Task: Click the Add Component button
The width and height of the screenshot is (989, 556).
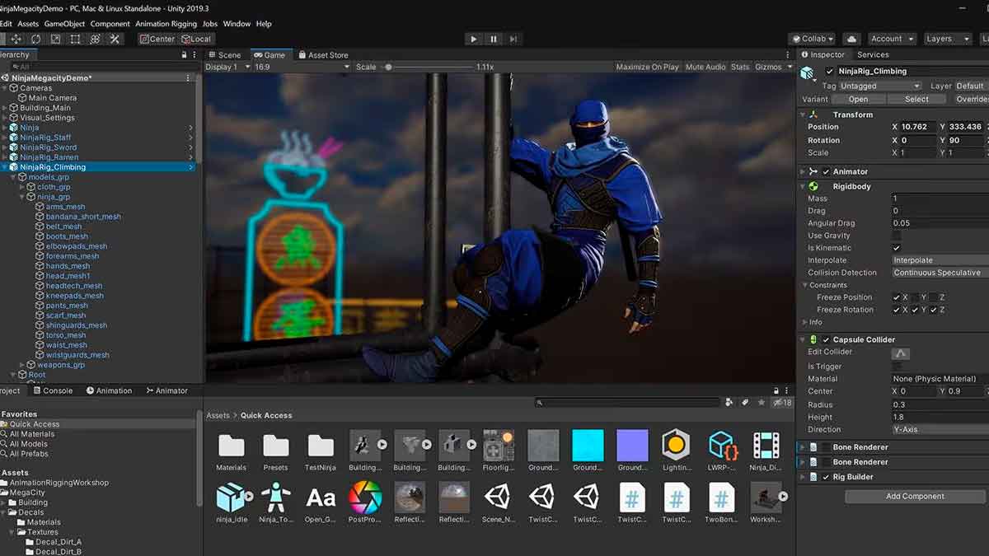Action: click(x=915, y=496)
